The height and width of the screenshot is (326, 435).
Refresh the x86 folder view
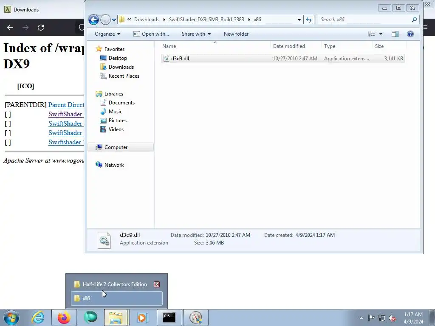[309, 20]
